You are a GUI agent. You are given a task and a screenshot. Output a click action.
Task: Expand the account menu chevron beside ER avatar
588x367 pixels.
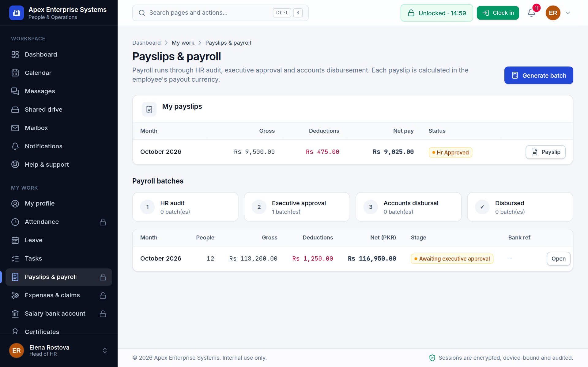tap(568, 13)
